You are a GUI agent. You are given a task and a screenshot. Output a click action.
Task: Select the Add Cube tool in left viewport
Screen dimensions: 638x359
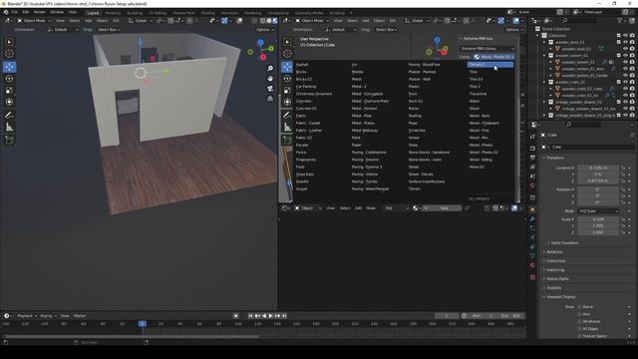[x=9, y=141]
